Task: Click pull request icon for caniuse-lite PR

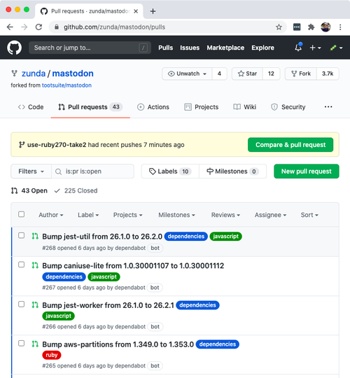Action: coord(35,265)
